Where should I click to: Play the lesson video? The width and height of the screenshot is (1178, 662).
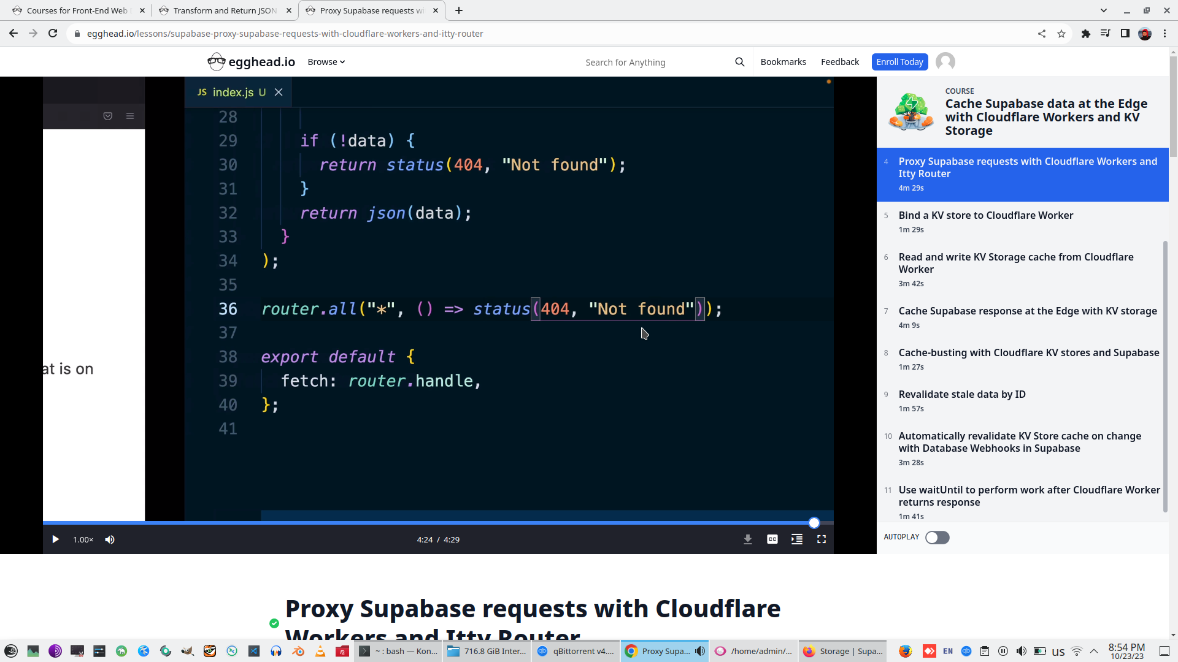pos(55,539)
